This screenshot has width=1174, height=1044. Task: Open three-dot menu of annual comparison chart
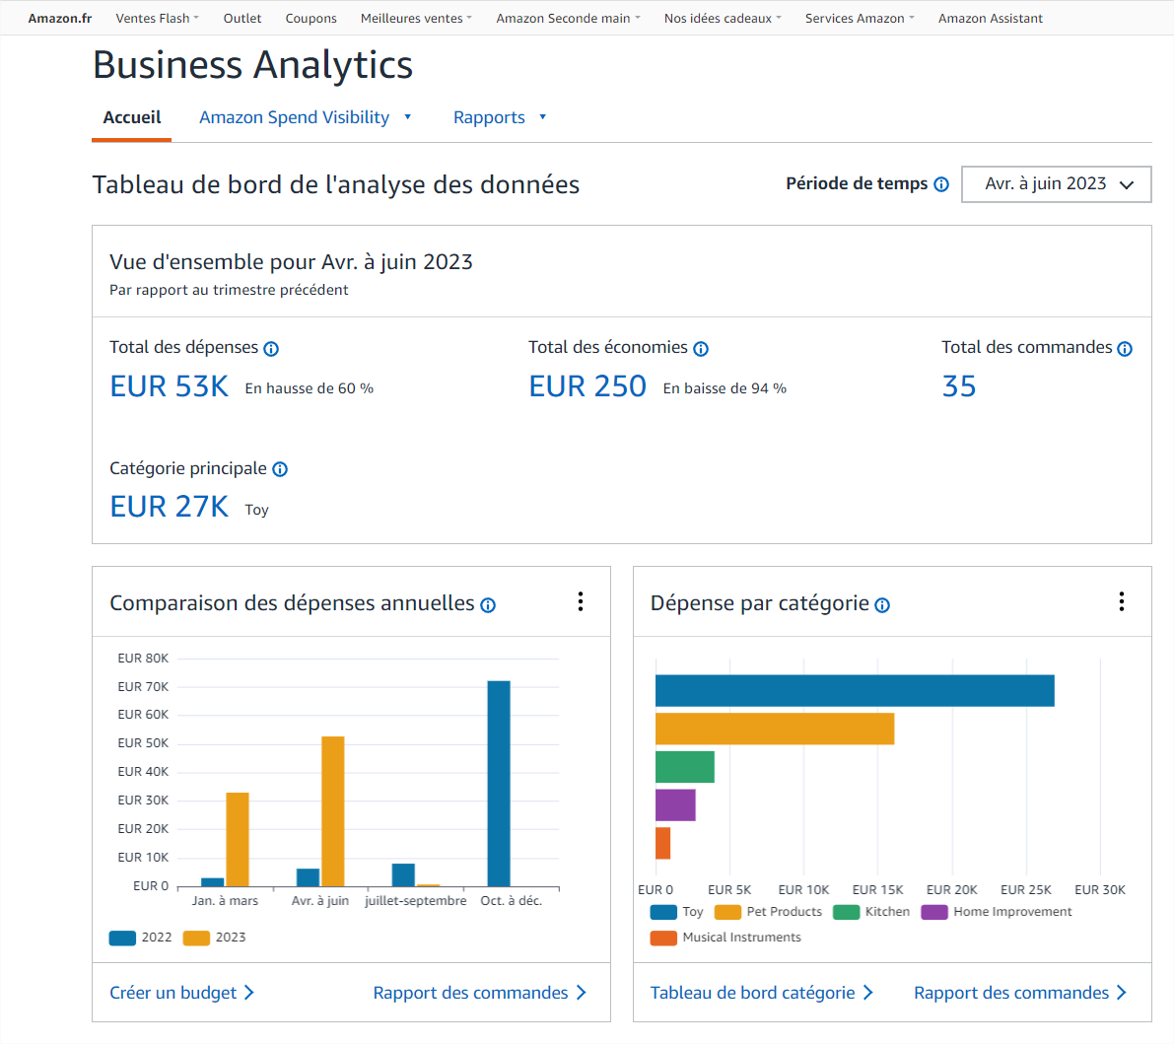coord(581,601)
